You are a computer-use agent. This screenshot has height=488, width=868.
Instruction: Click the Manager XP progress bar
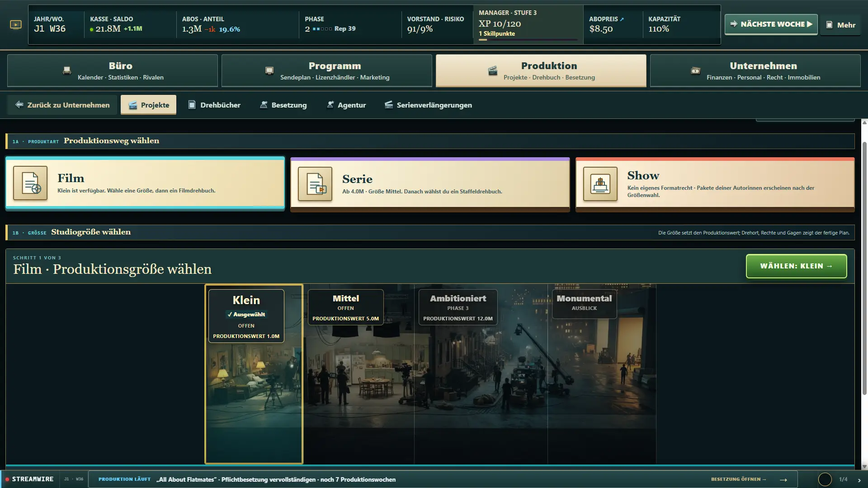coord(528,40)
